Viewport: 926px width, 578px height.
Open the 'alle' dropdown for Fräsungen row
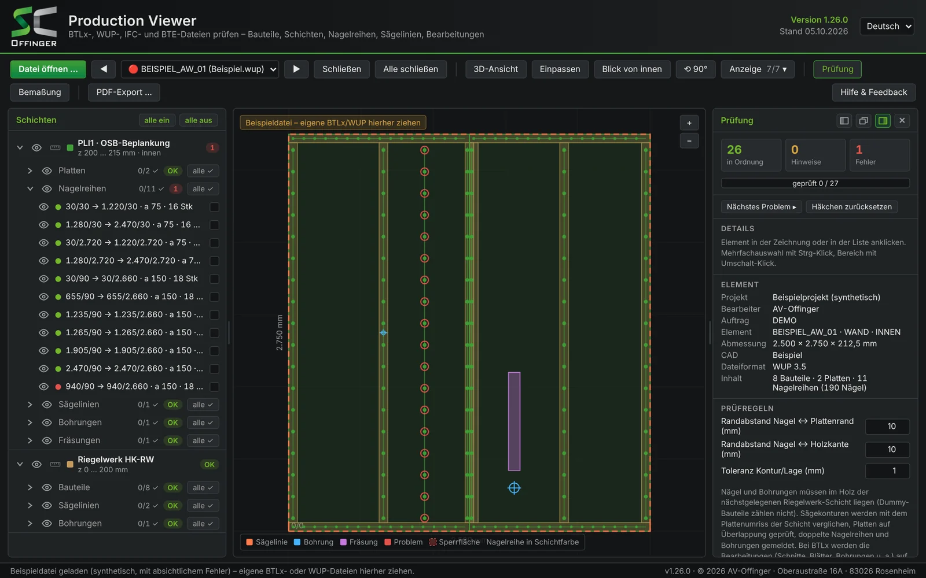click(x=203, y=440)
